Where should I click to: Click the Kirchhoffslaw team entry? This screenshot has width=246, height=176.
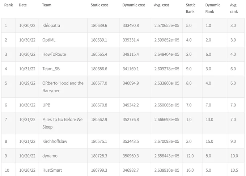click(x=55, y=141)
